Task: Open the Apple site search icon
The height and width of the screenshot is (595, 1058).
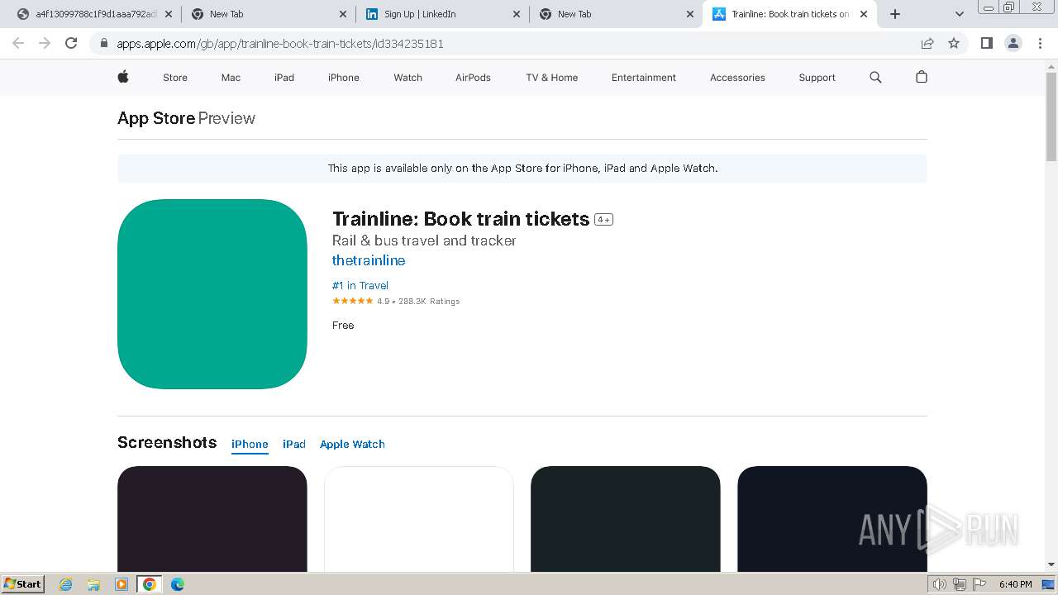Action: [875, 77]
